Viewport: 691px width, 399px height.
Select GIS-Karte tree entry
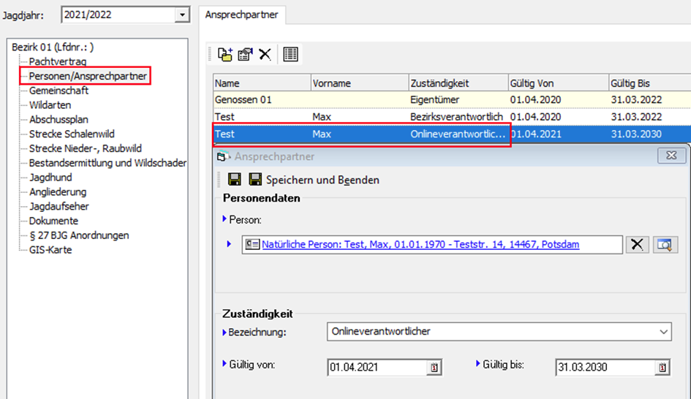pos(50,250)
